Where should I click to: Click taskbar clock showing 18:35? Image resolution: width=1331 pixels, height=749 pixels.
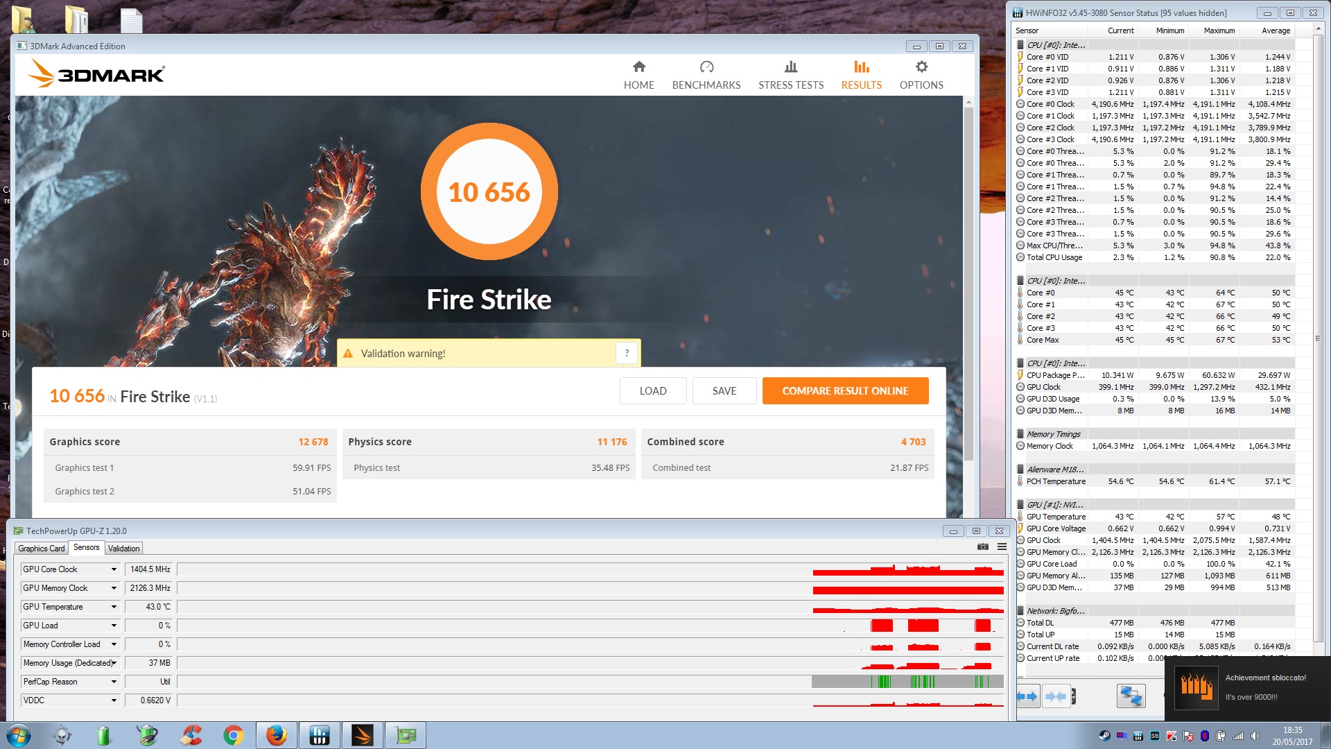(x=1292, y=736)
